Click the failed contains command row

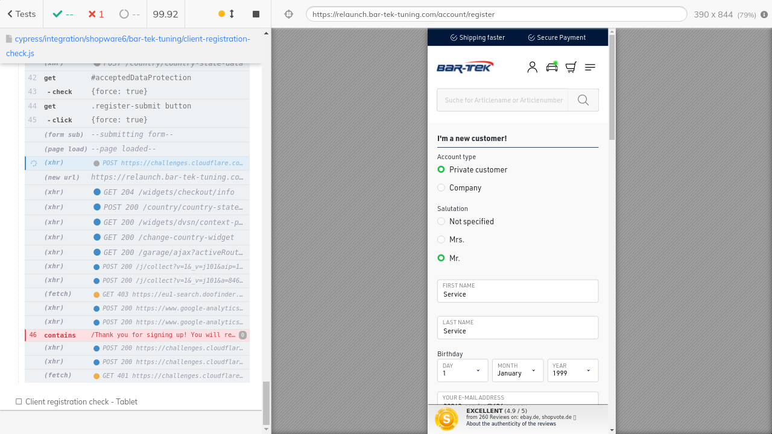pyautogui.click(x=137, y=335)
